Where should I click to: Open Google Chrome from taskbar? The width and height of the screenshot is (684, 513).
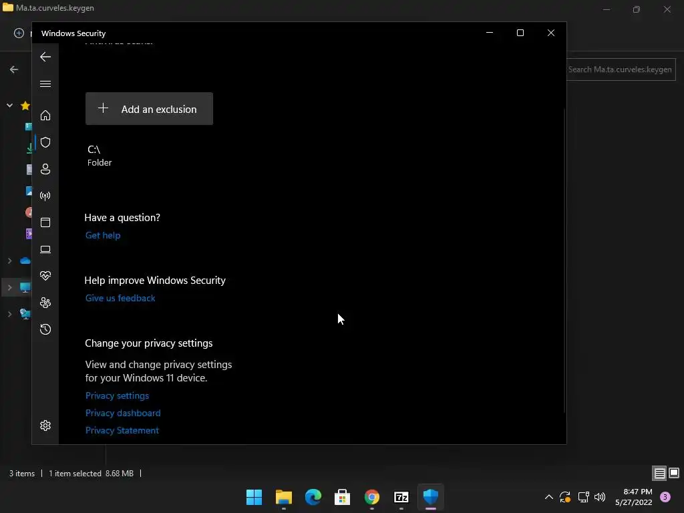(x=371, y=497)
